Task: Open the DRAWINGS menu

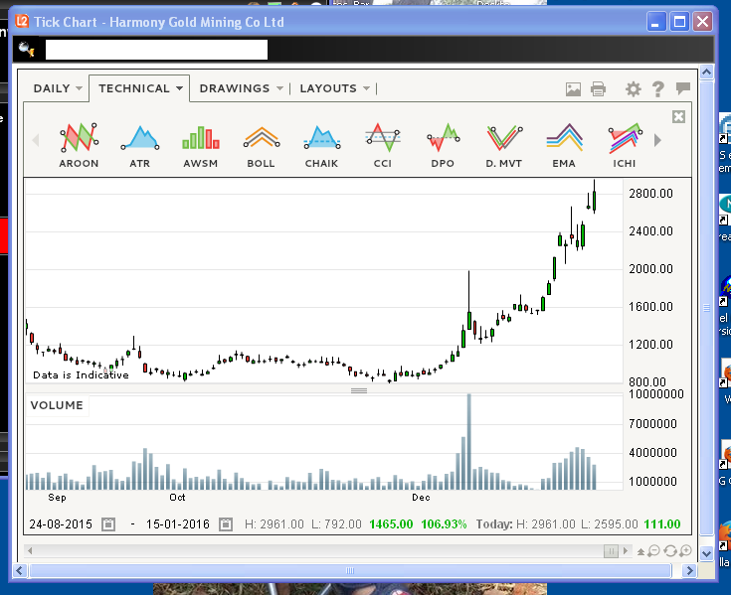Action: coord(241,88)
